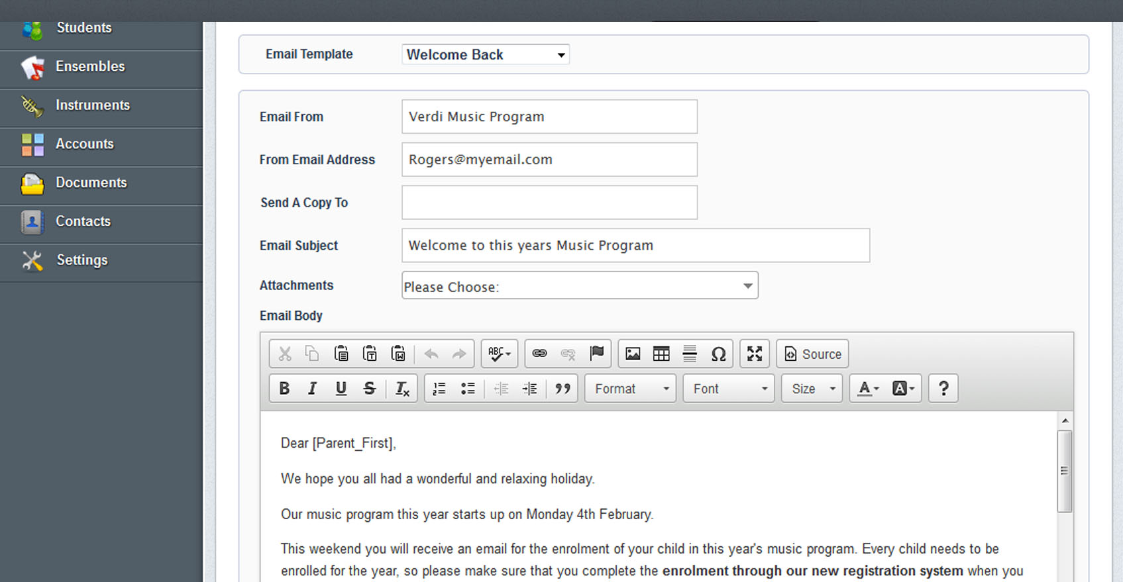Apply underline formatting in editor

[x=341, y=389]
